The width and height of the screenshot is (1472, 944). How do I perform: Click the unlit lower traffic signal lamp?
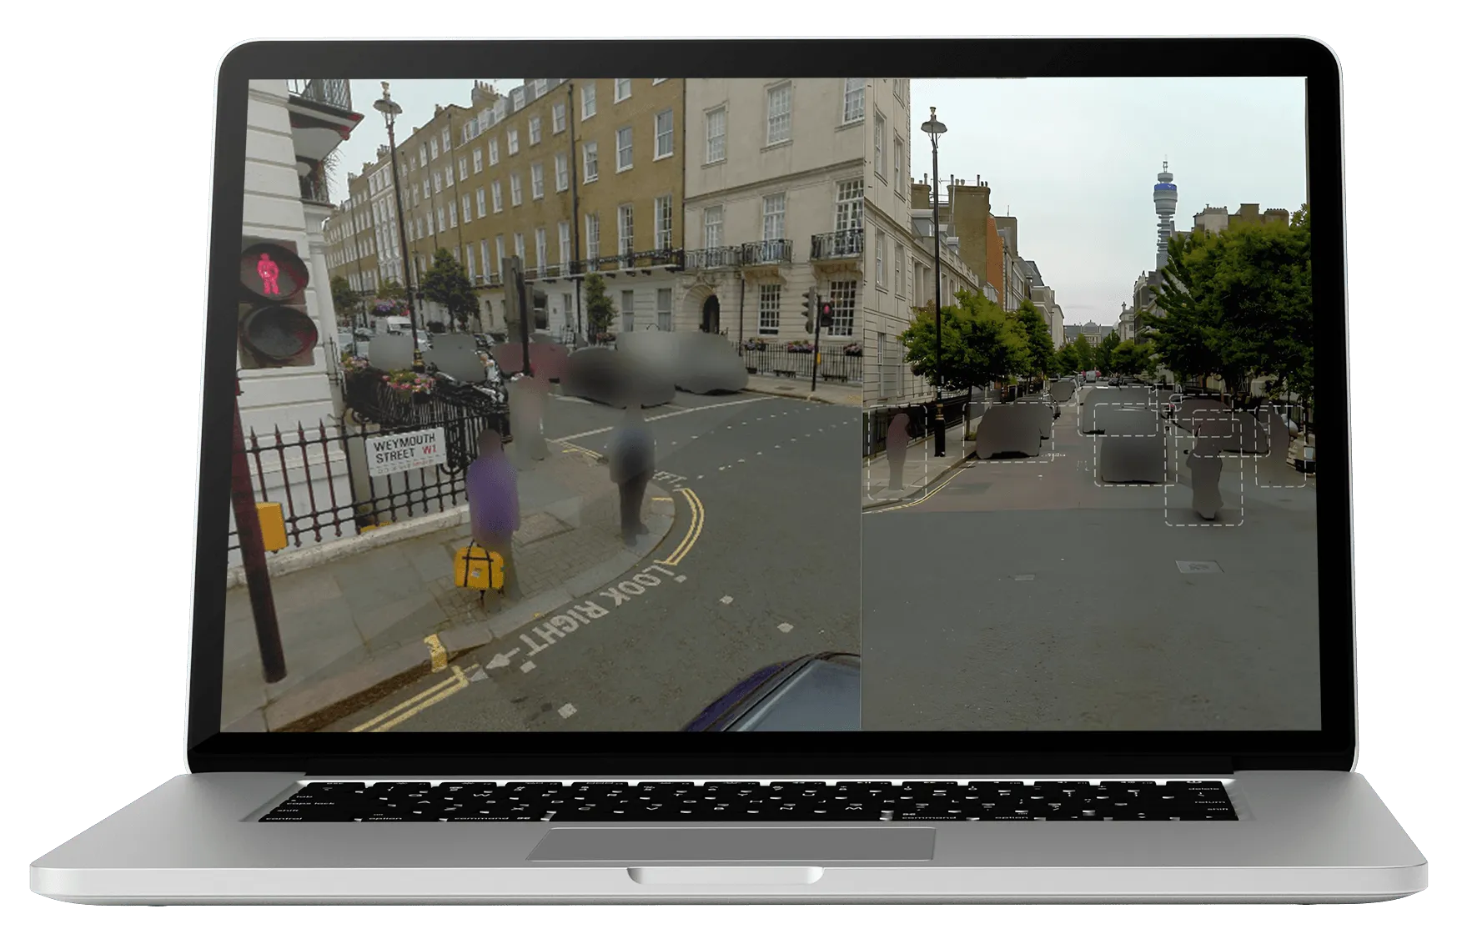point(279,334)
